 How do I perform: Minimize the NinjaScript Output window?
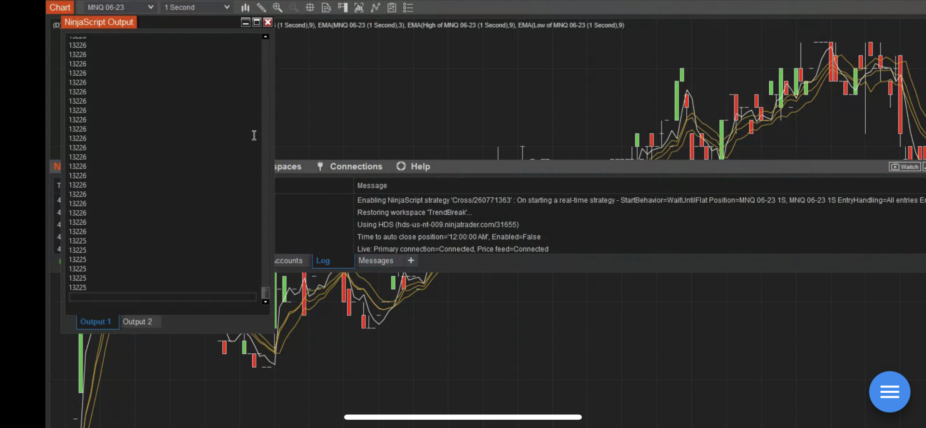tap(245, 22)
